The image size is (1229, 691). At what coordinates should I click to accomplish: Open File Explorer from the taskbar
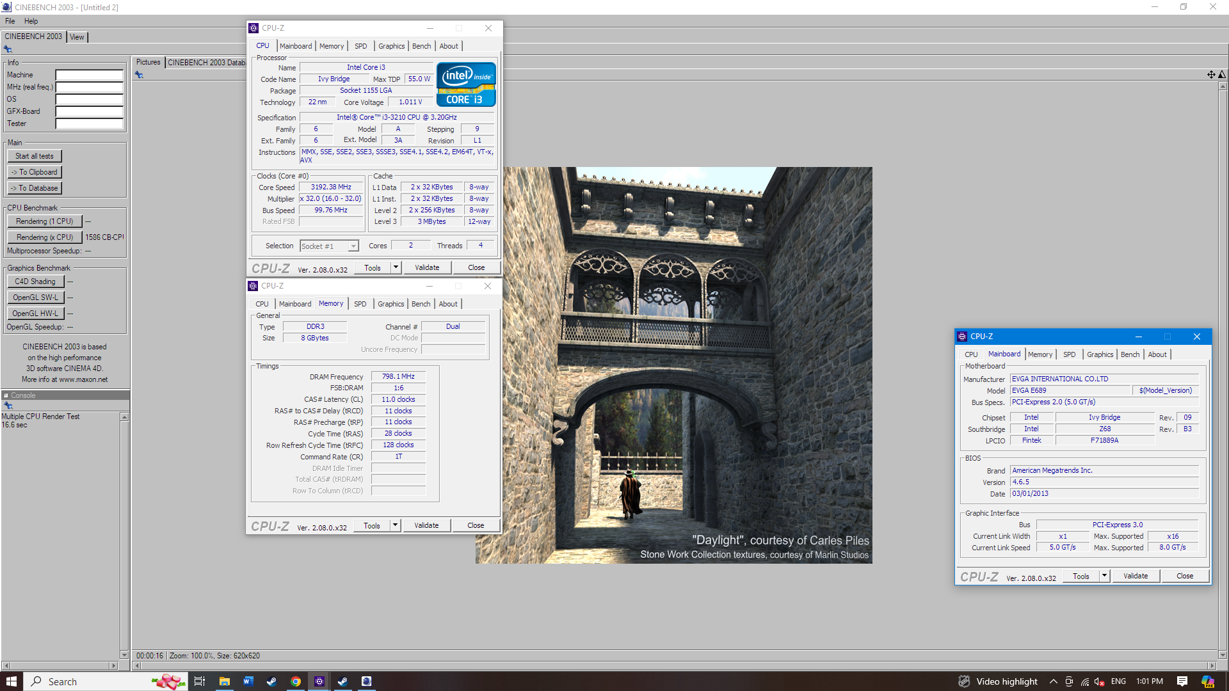(224, 681)
